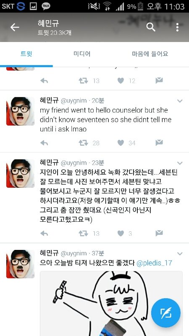Switch to the 미디어 tab
The image size is (189, 336).
click(x=82, y=54)
